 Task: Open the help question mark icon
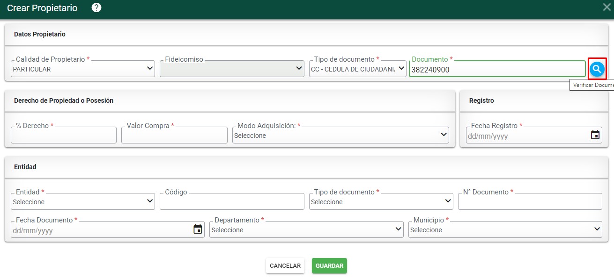point(96,7)
